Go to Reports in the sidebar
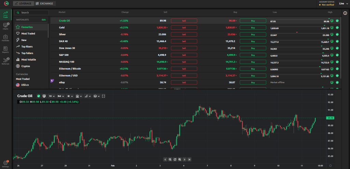The image size is (350, 169). click(x=5, y=50)
